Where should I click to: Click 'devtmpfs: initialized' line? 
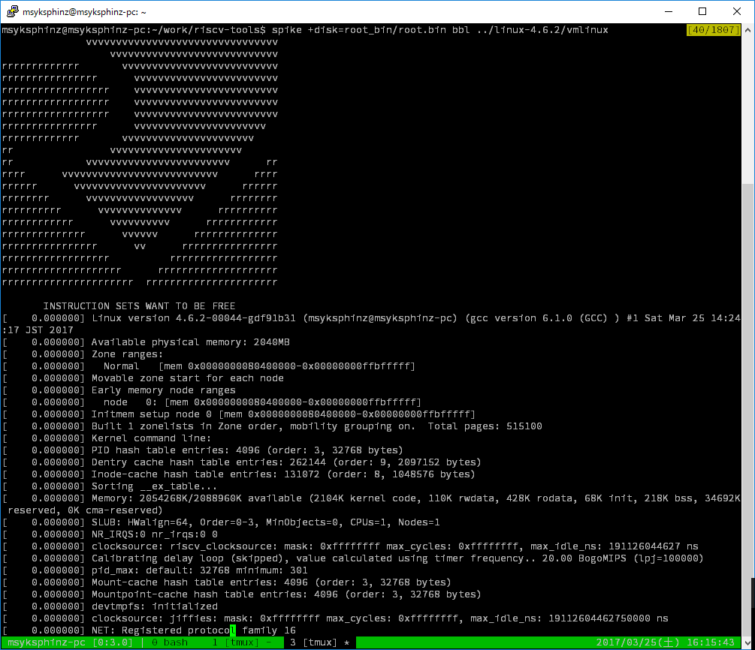(x=110, y=606)
